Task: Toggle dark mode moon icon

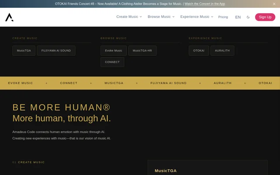Action: [248, 17]
